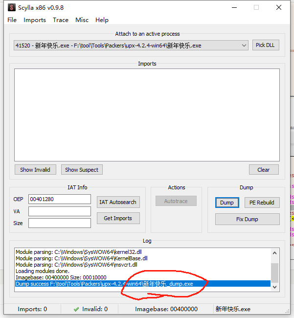Open the Help menu
The height and width of the screenshot is (318, 294).
click(x=102, y=20)
